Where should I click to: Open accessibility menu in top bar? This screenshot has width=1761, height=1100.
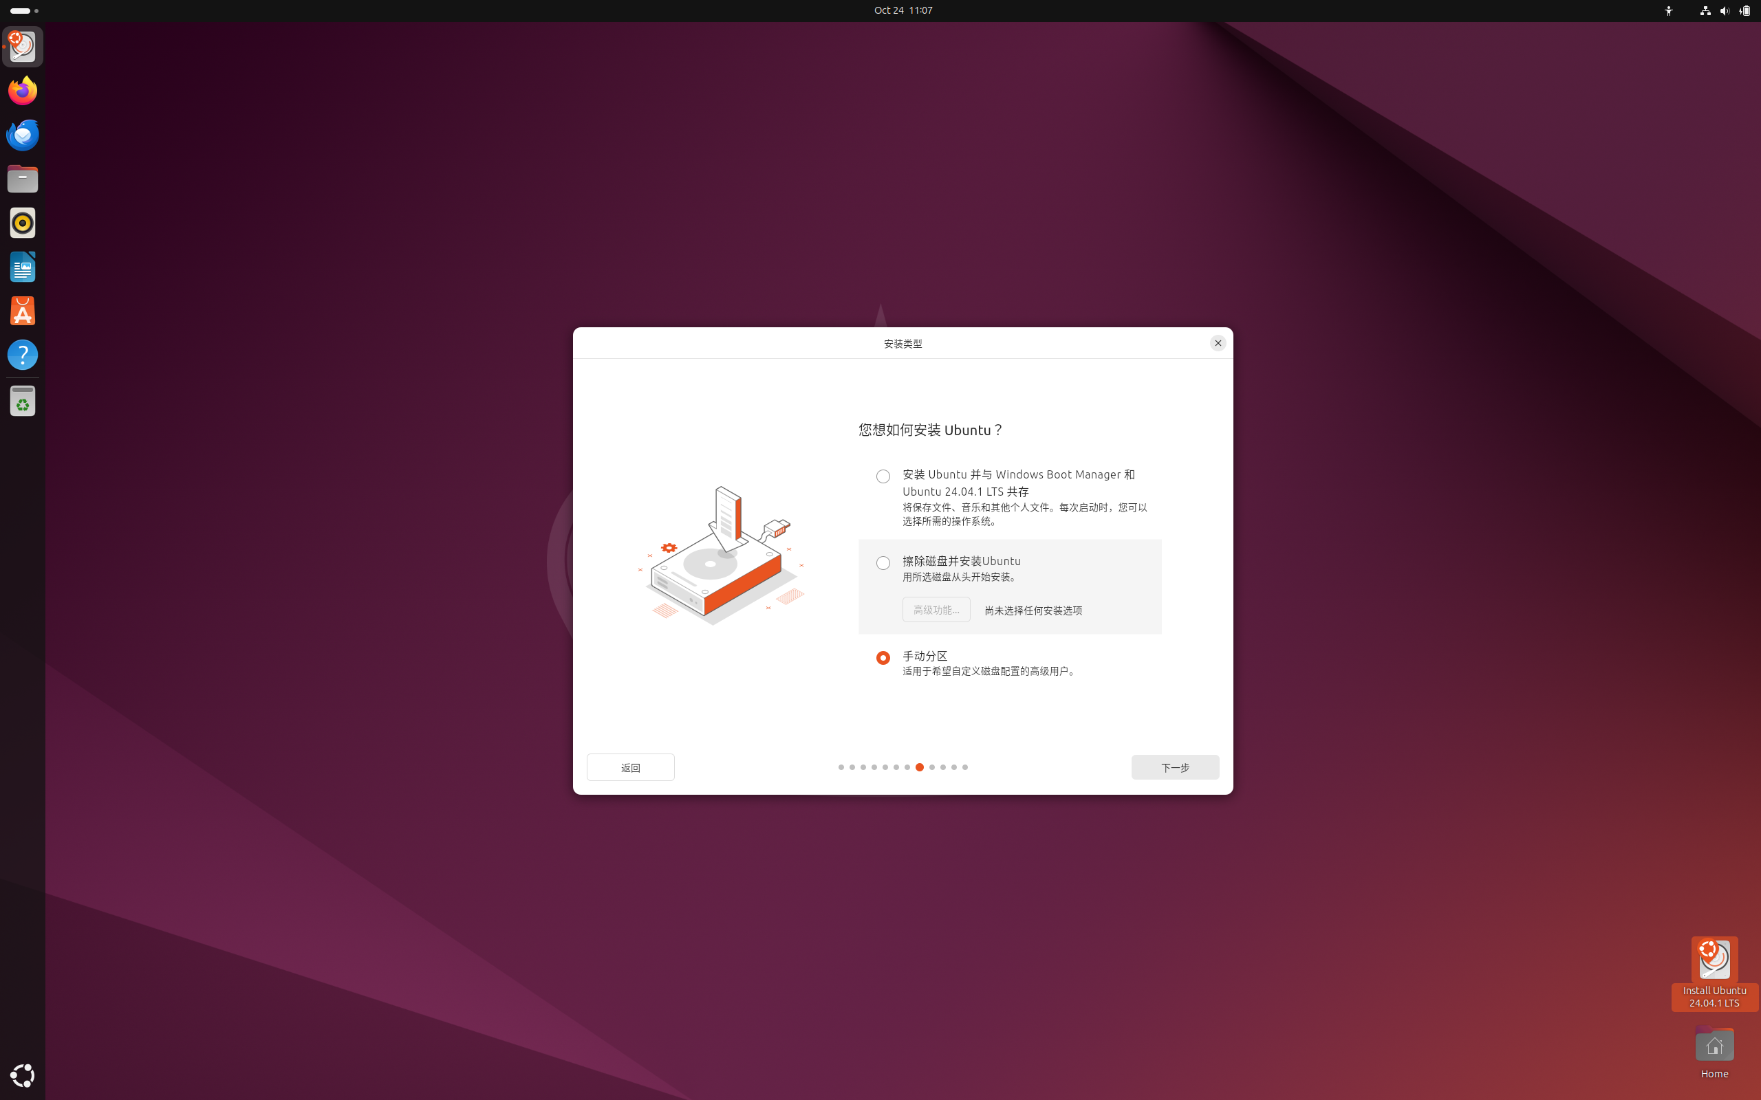[1669, 10]
